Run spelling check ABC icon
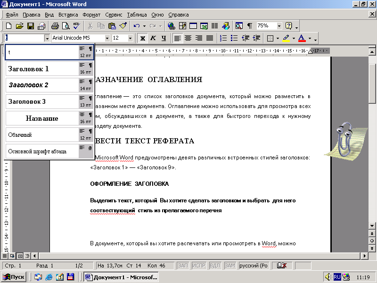 pyautogui.click(x=77, y=26)
